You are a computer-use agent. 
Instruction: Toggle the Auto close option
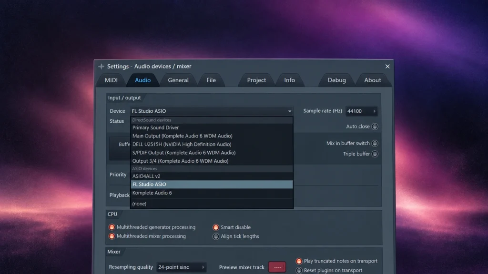click(x=375, y=127)
